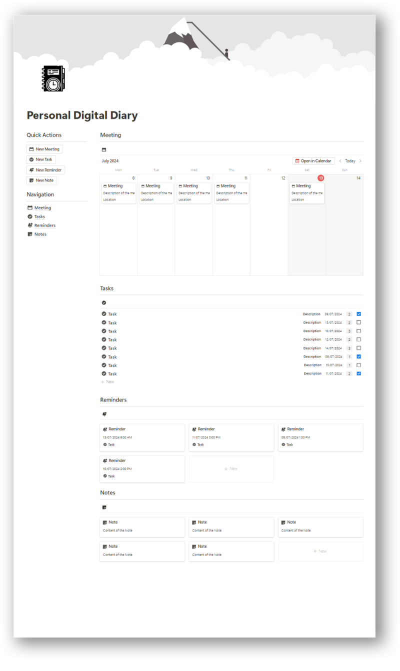Click the check icon of task dated 13/07/2024

(104, 322)
